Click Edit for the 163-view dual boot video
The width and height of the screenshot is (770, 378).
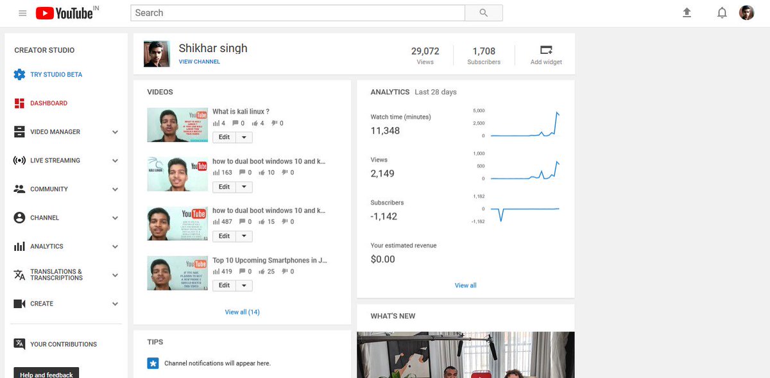225,187
